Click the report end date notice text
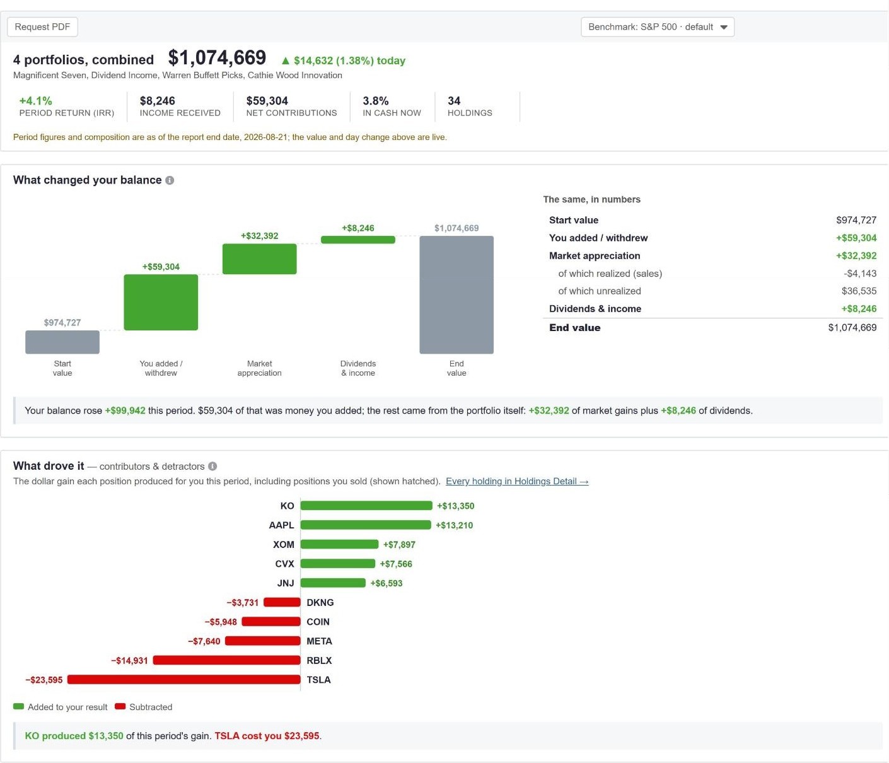Image resolution: width=889 pixels, height=763 pixels. pos(230,137)
